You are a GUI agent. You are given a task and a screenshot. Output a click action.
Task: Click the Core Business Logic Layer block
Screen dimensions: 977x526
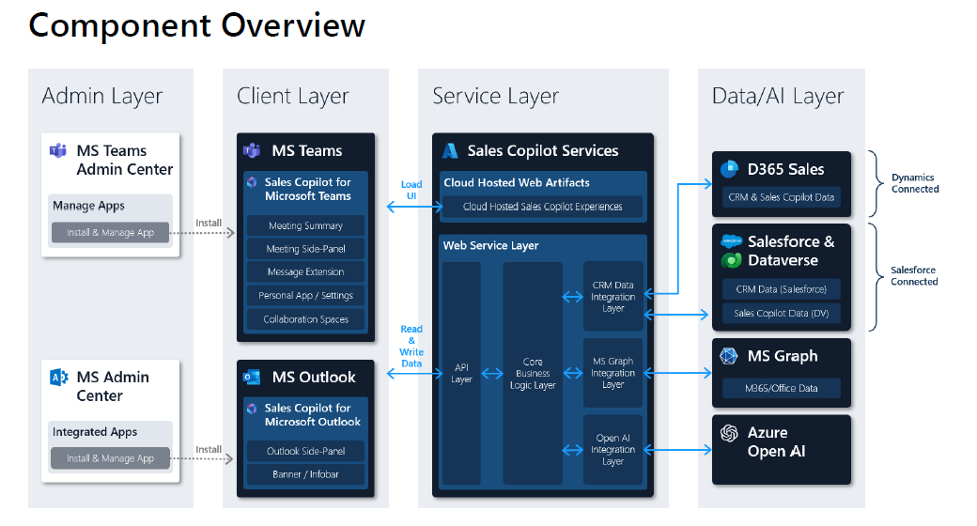tap(533, 373)
